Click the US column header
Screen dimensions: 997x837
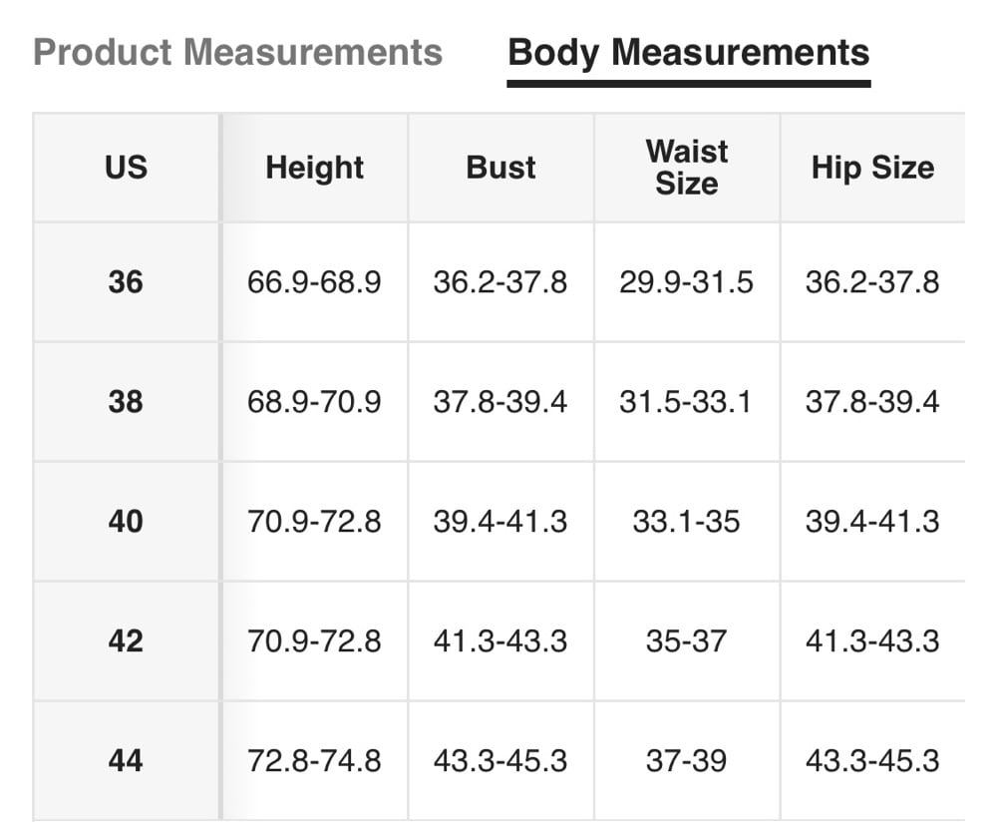[x=126, y=168]
